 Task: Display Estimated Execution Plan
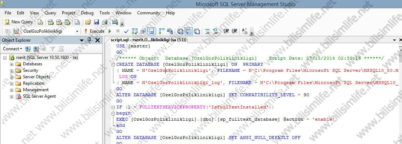tap(135, 31)
